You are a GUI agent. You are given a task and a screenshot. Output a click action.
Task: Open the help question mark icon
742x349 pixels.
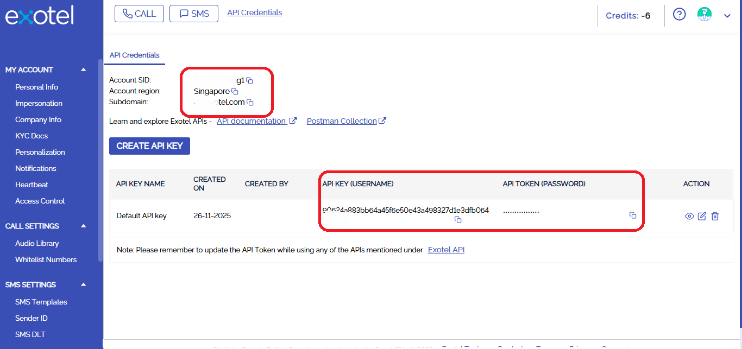tap(680, 14)
